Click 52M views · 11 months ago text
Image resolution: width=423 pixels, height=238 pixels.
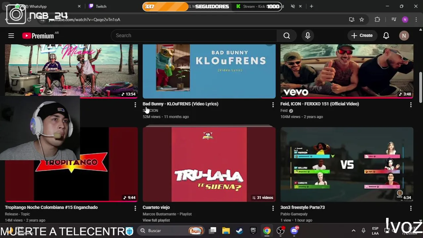(x=166, y=117)
